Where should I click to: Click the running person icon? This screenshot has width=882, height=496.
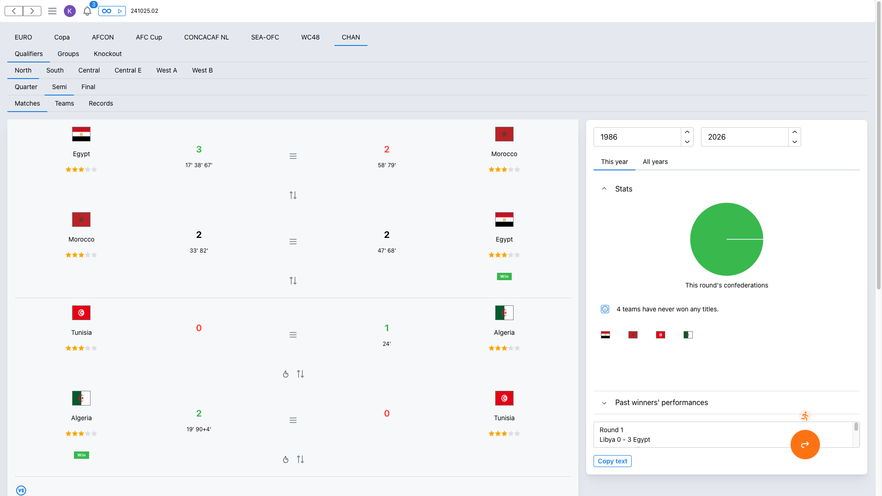coord(805,416)
